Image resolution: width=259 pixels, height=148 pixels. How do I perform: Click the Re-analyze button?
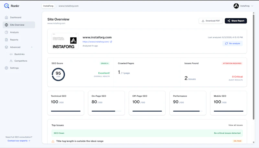[232, 43]
